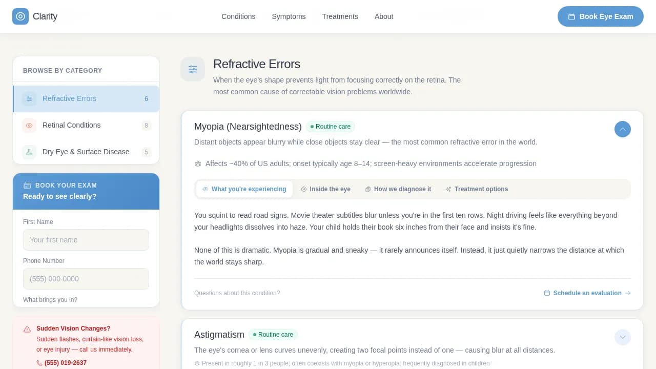Click the sliders icon beside Refractive Errors sidebar item
This screenshot has height=369, width=656.
(29, 99)
